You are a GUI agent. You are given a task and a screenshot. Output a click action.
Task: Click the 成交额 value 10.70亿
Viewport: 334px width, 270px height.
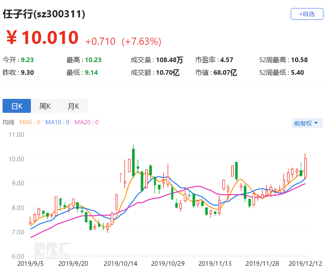pos(168,73)
